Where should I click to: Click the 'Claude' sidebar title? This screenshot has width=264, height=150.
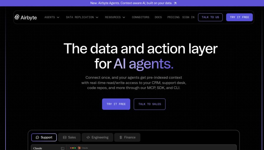(x=37, y=148)
